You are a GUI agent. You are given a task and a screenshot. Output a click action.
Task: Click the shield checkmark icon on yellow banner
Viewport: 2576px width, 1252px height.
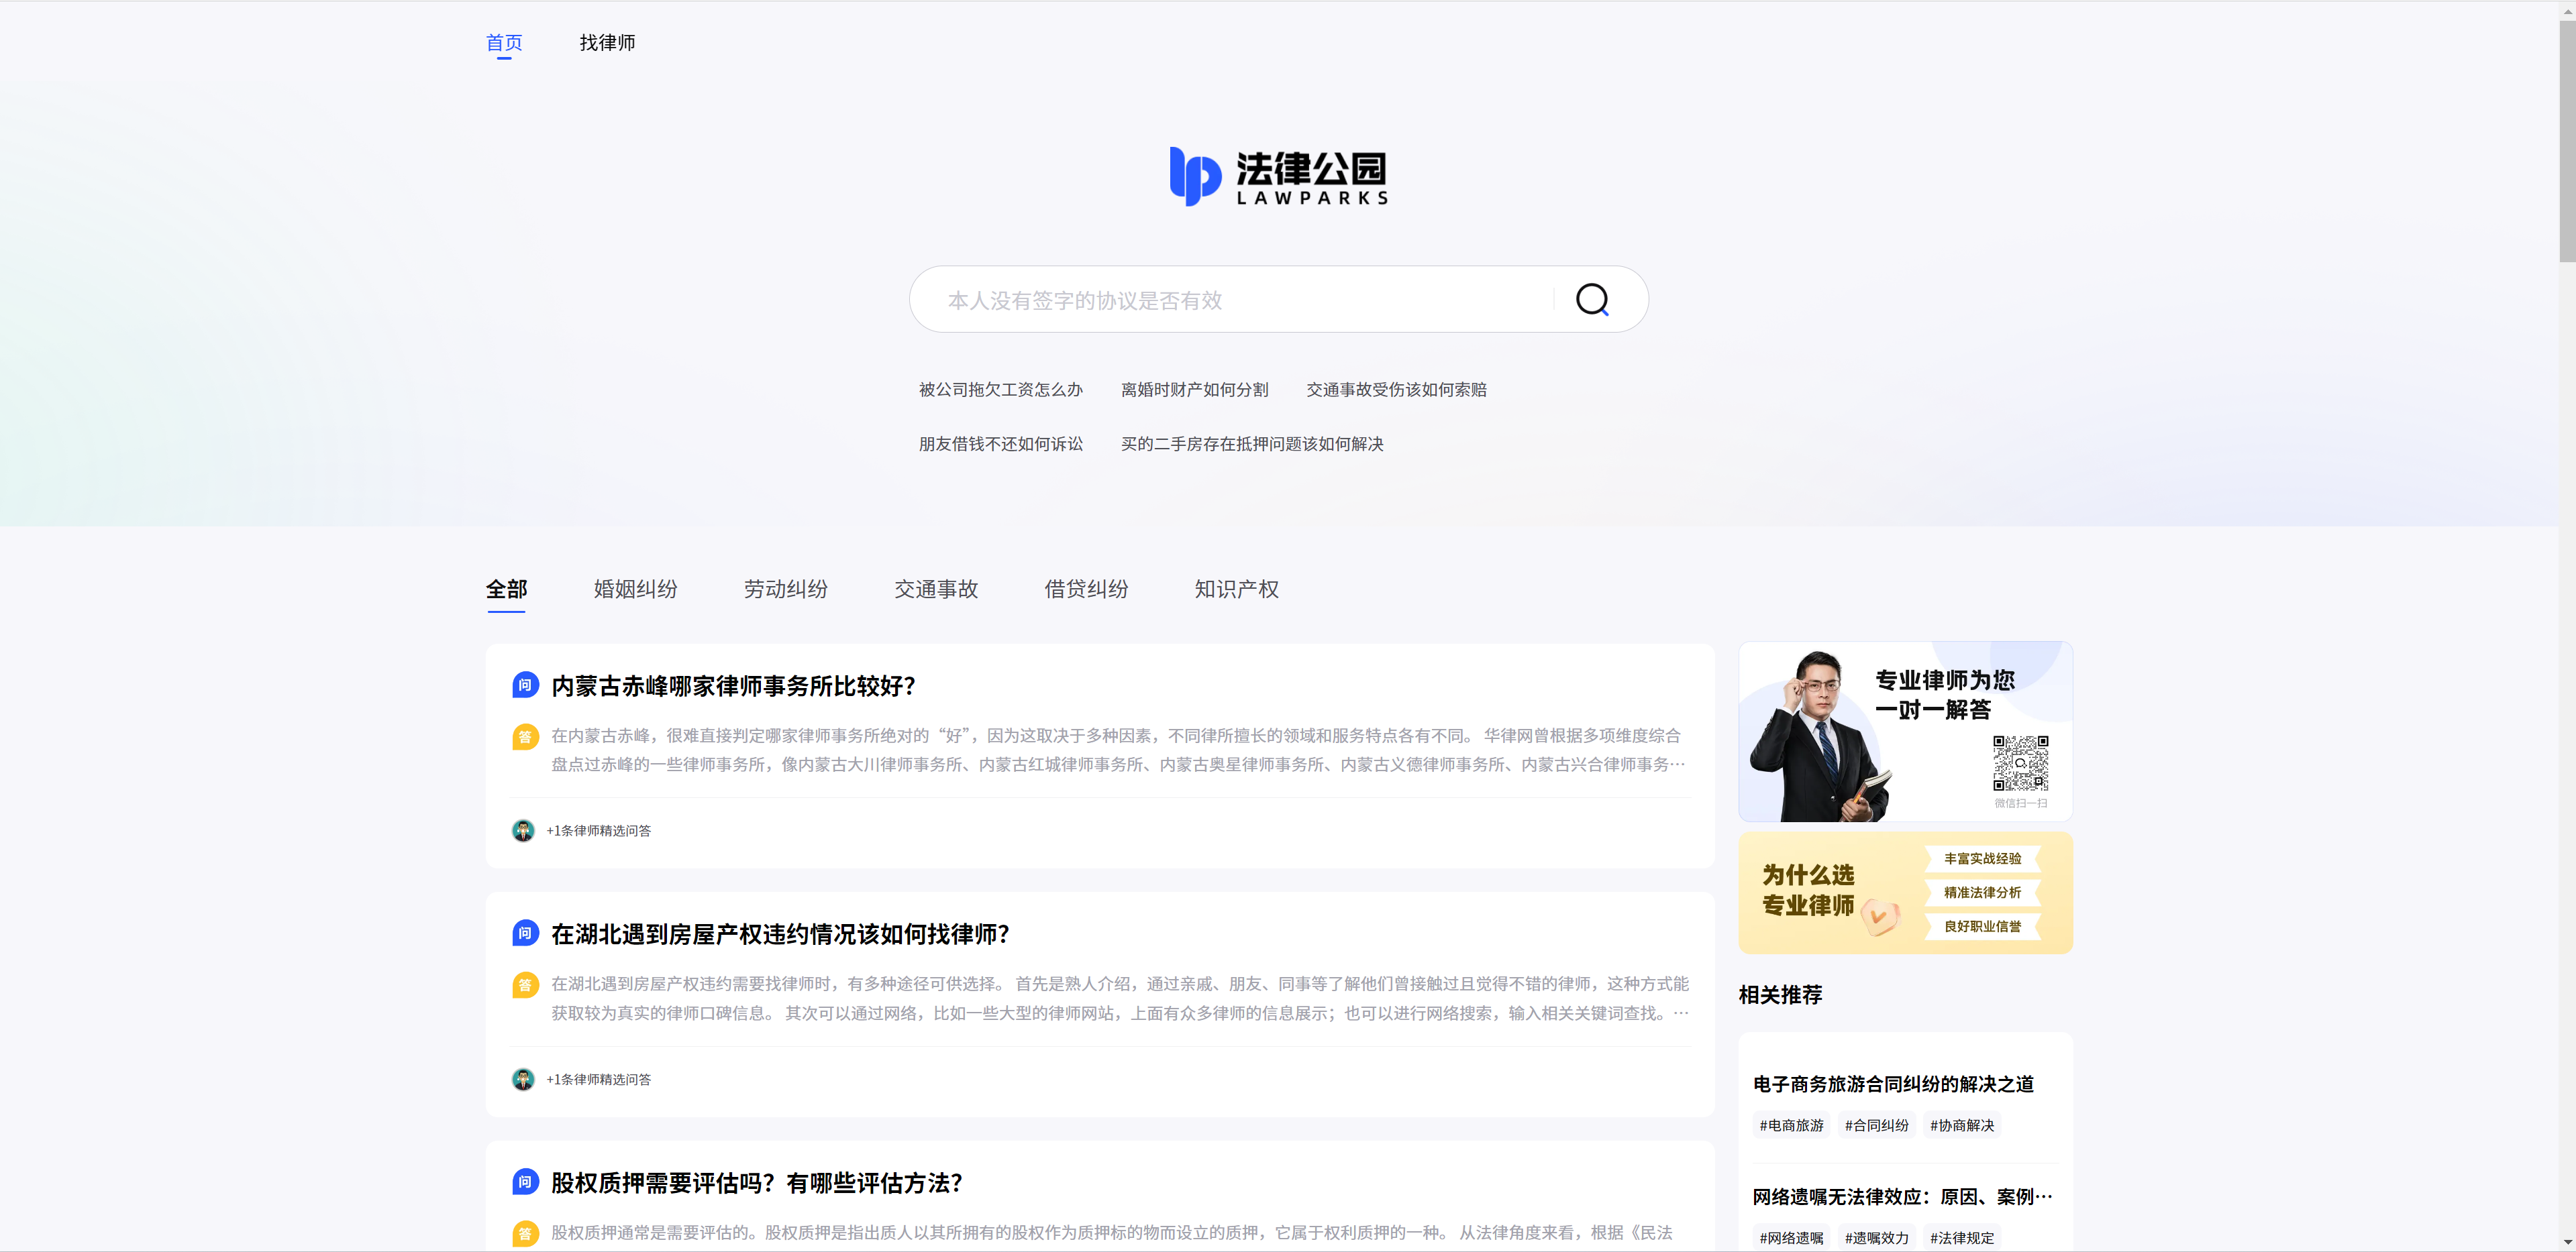pos(1880,916)
